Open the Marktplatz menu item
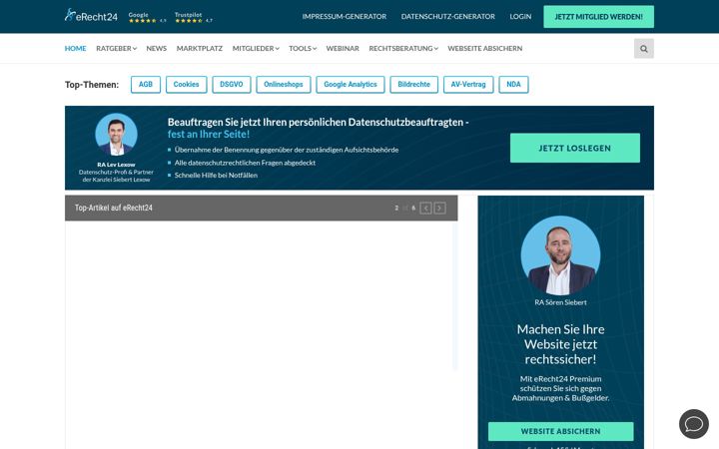The height and width of the screenshot is (449, 719). [x=200, y=48]
